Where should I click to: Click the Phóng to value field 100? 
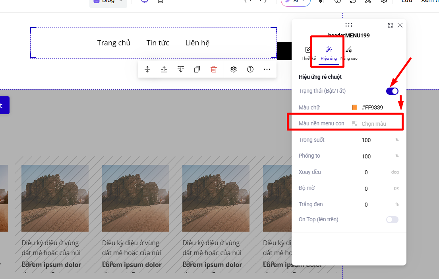(x=366, y=156)
